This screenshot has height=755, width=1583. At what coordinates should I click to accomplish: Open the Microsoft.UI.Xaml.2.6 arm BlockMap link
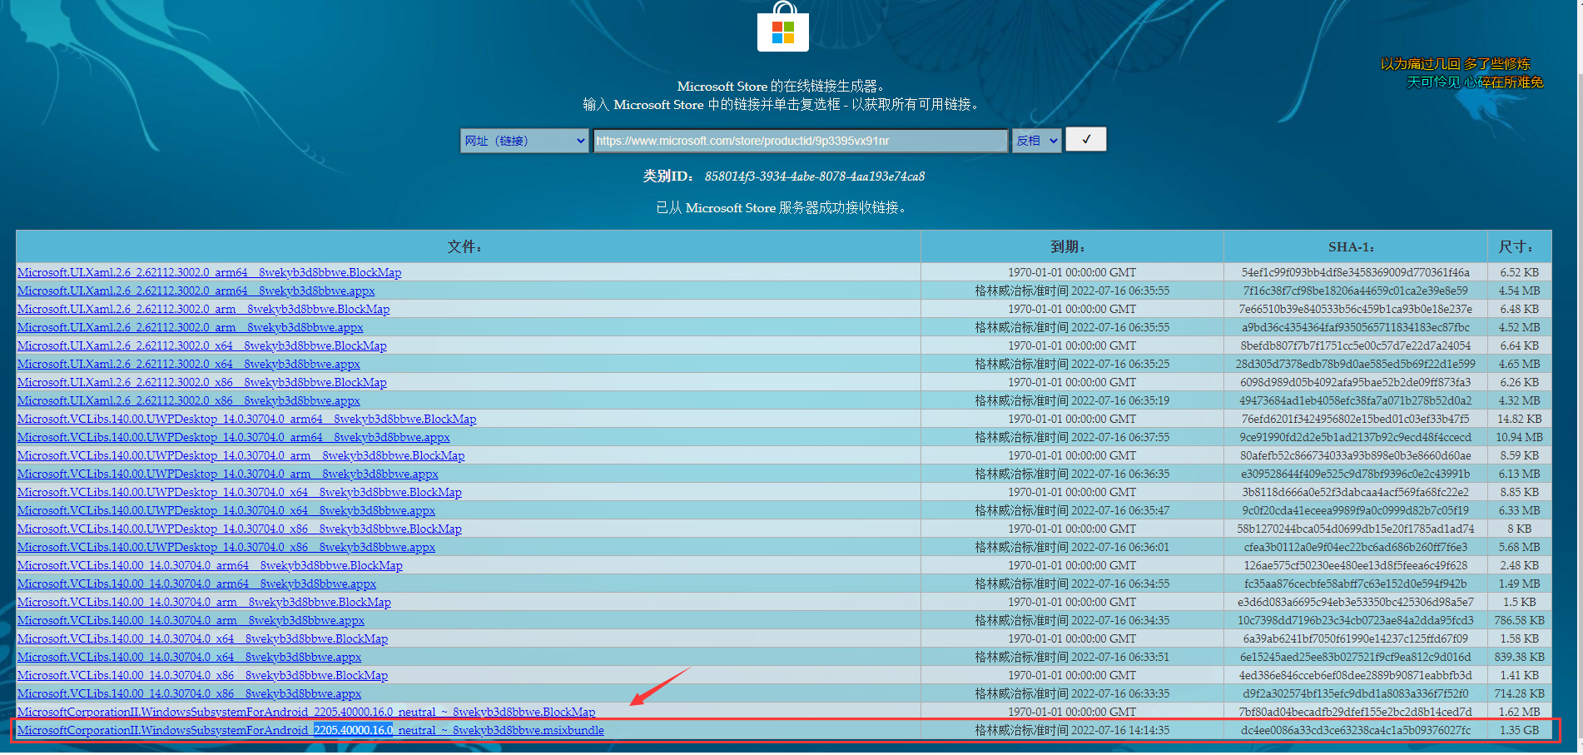pyautogui.click(x=204, y=309)
